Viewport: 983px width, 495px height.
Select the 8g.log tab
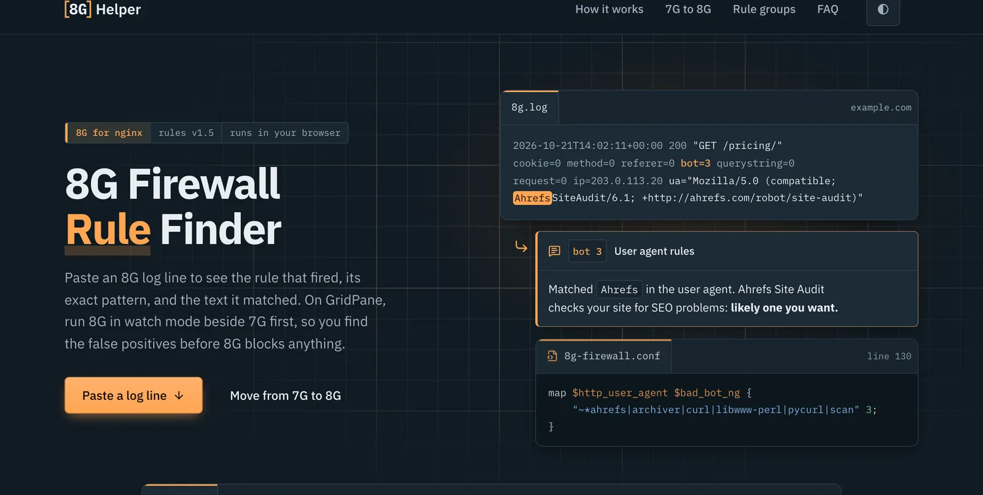[530, 107]
